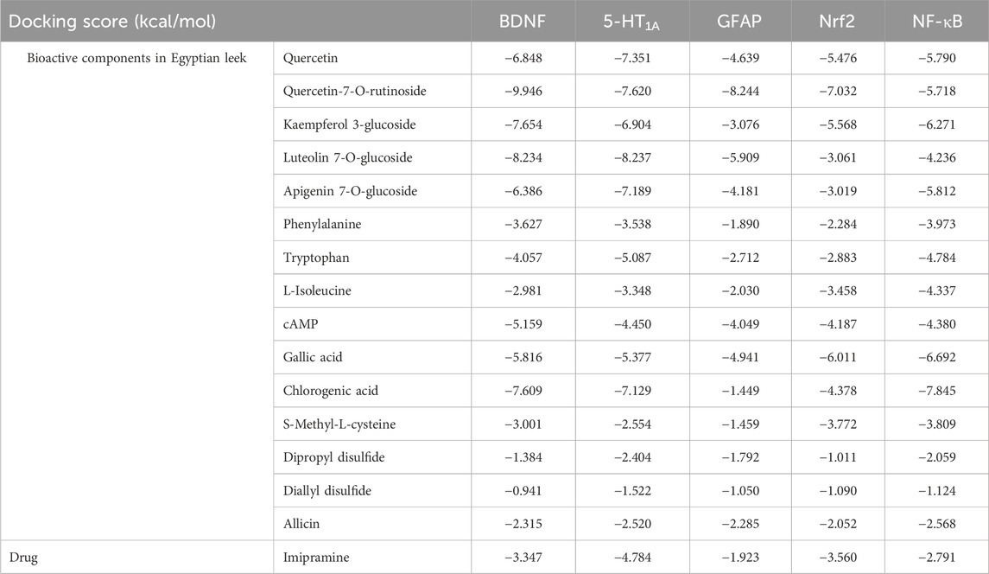Click the Imipramine drug row label
This screenshot has height=574, width=989.
tap(316, 558)
